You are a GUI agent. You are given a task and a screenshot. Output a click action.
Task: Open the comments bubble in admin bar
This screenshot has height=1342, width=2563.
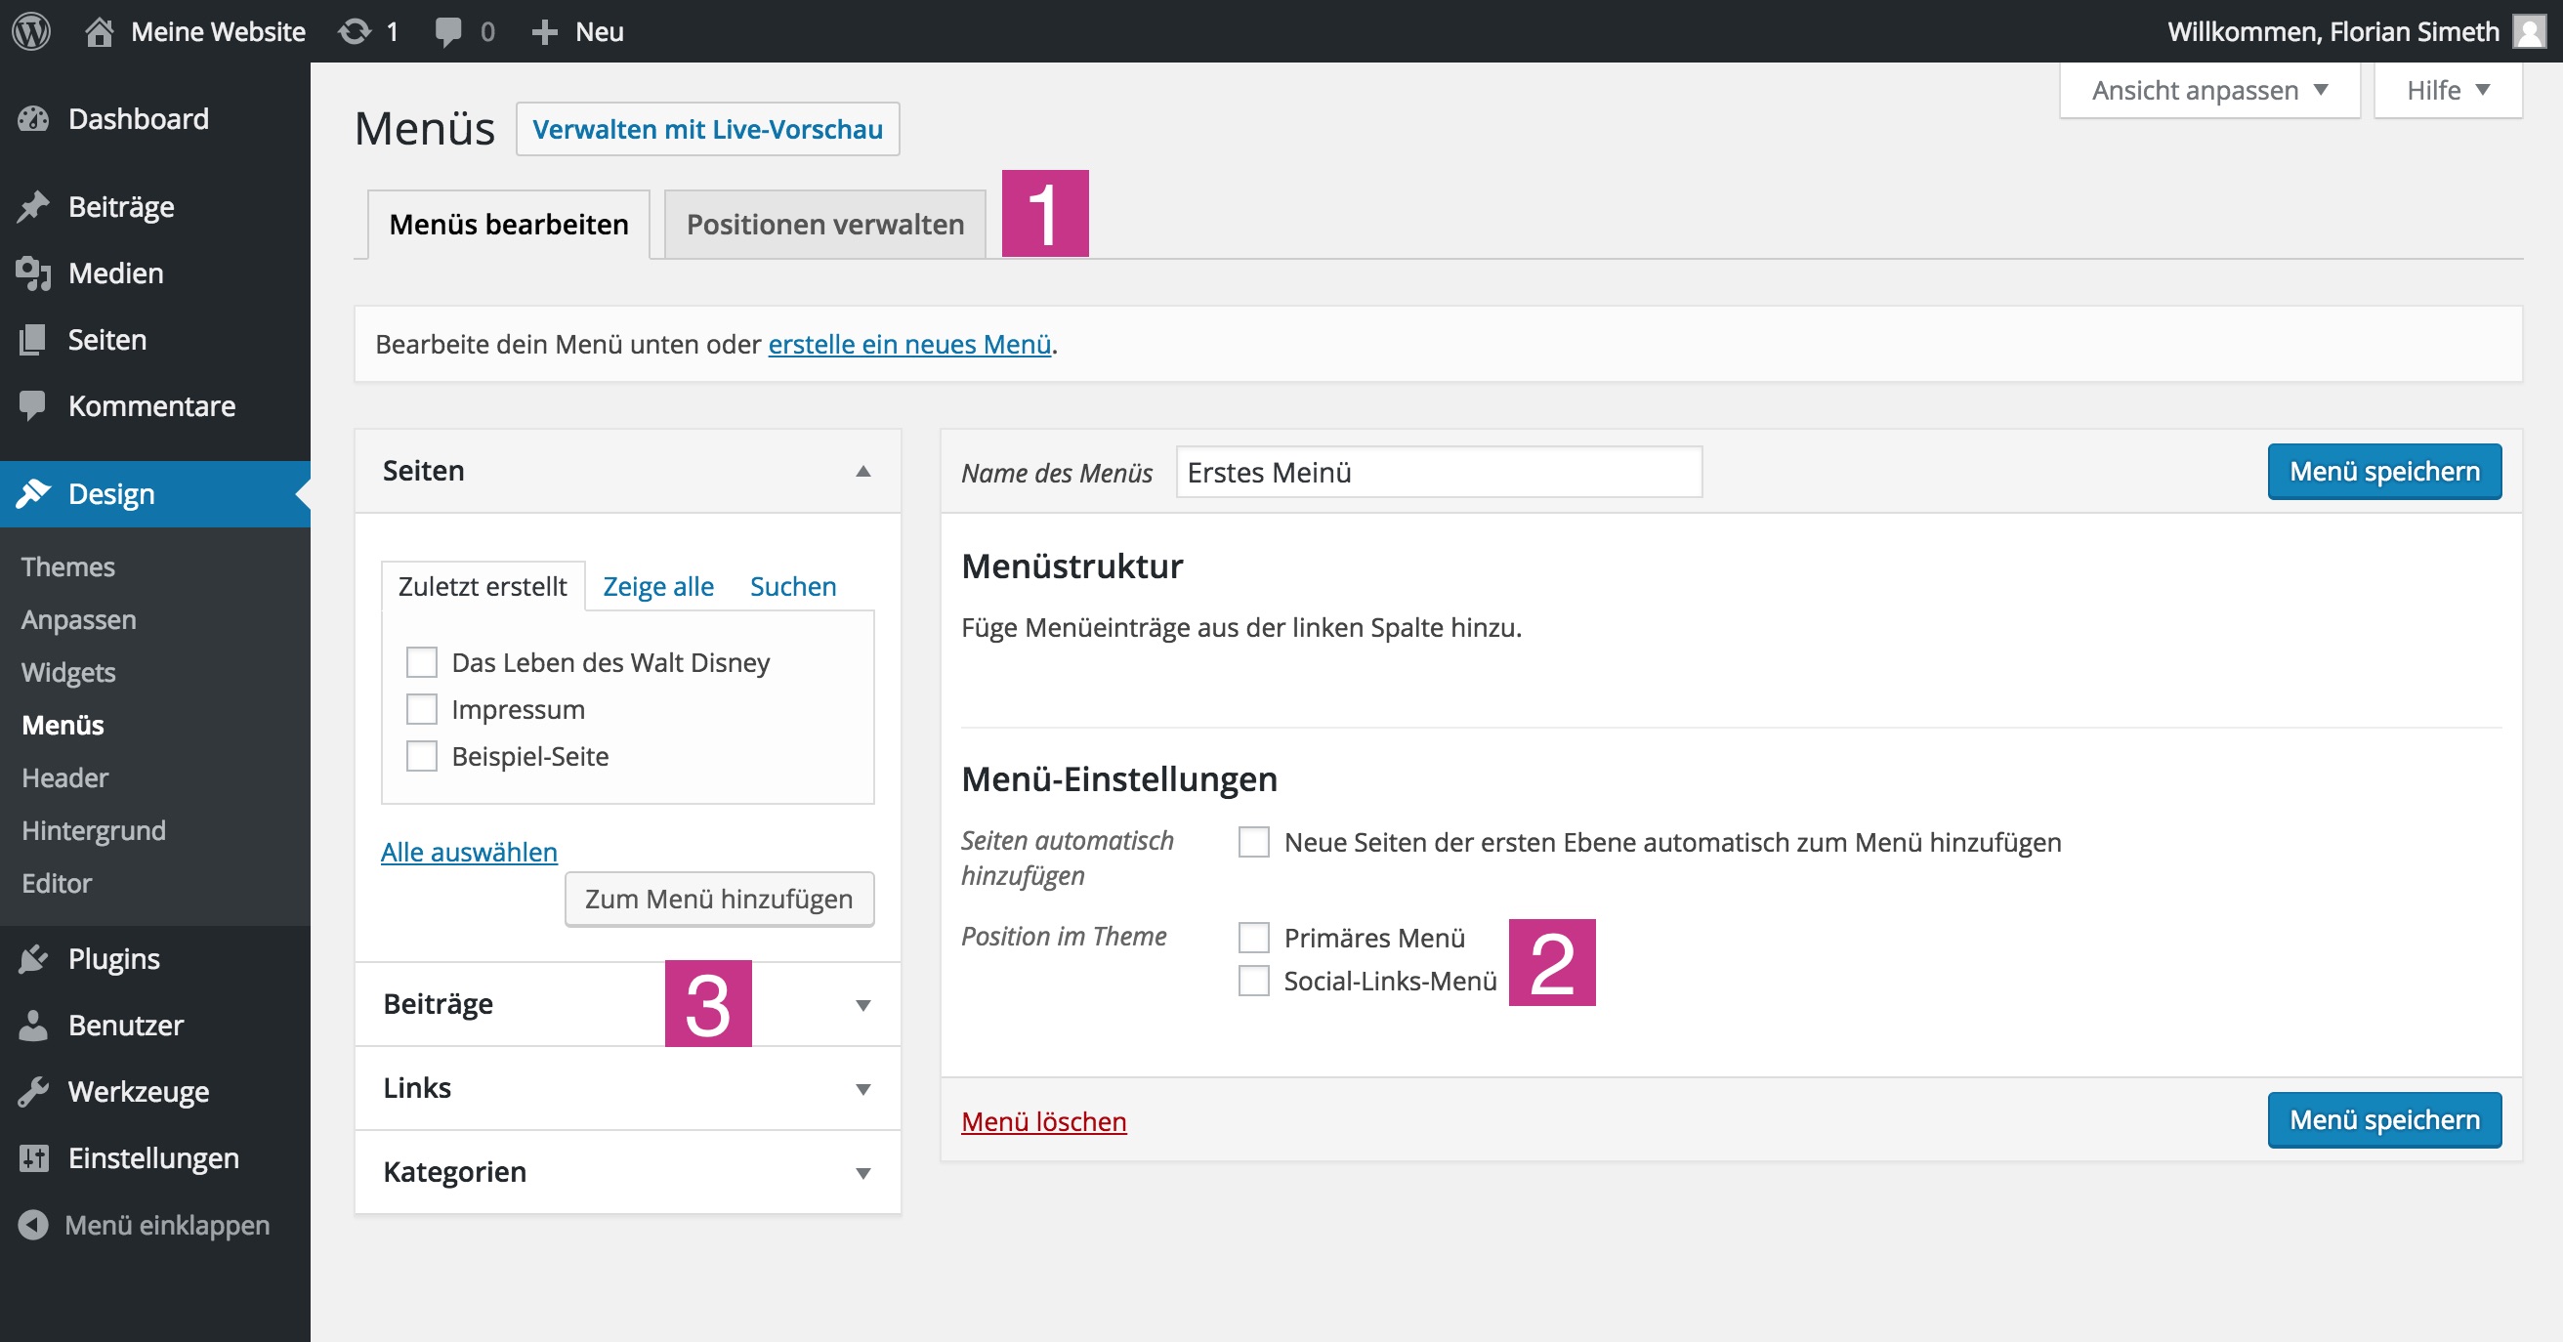447,31
